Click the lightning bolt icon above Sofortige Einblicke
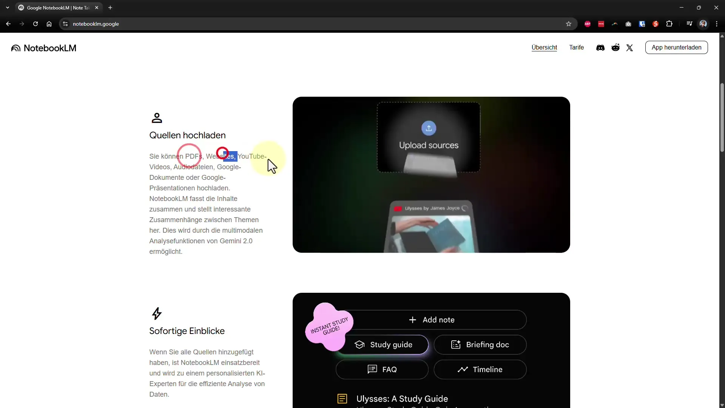This screenshot has height=408, width=725. pyautogui.click(x=157, y=314)
